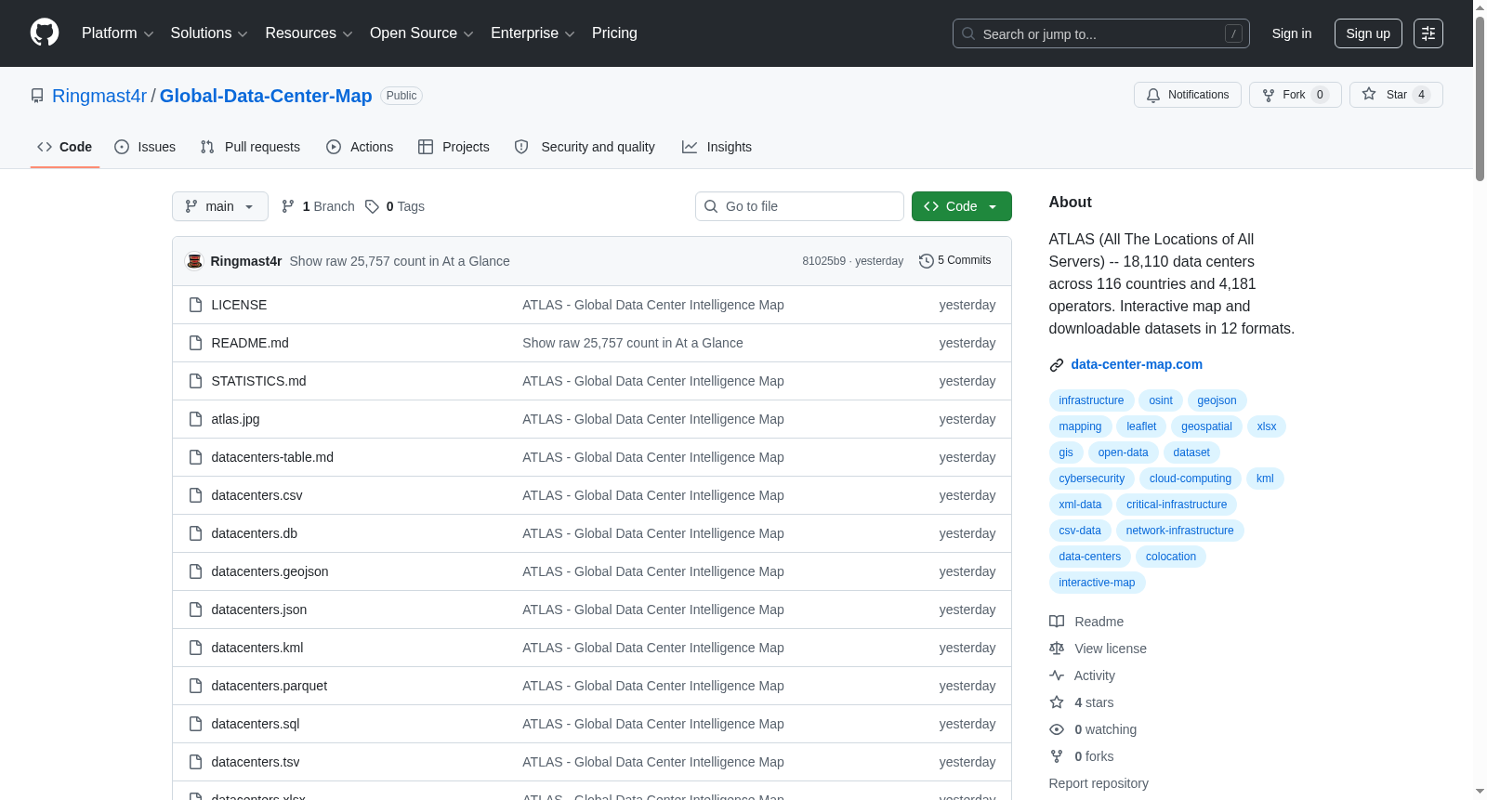The height and width of the screenshot is (800, 1487).
Task: Open the commit message Show raw 25,757 count
Action: coord(400,261)
